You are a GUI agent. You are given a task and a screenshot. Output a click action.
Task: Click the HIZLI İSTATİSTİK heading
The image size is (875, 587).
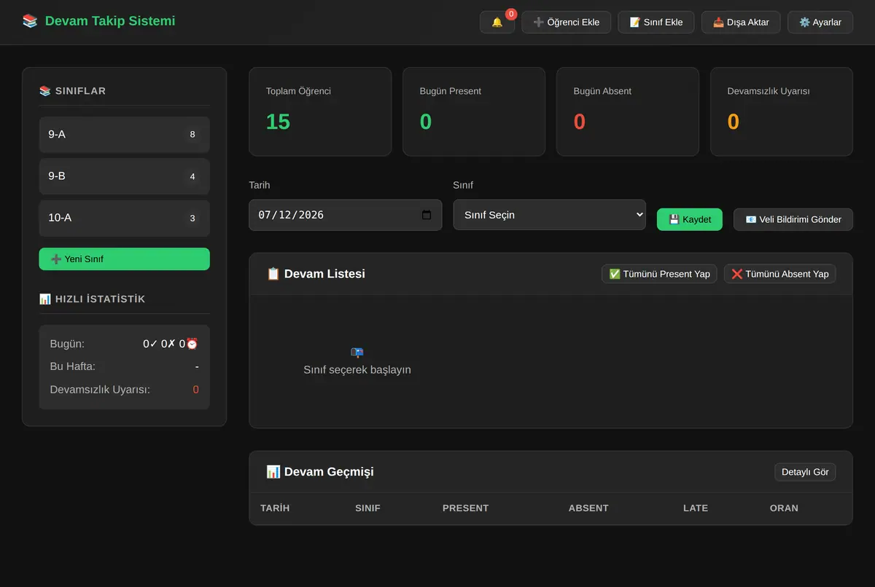[x=92, y=299]
